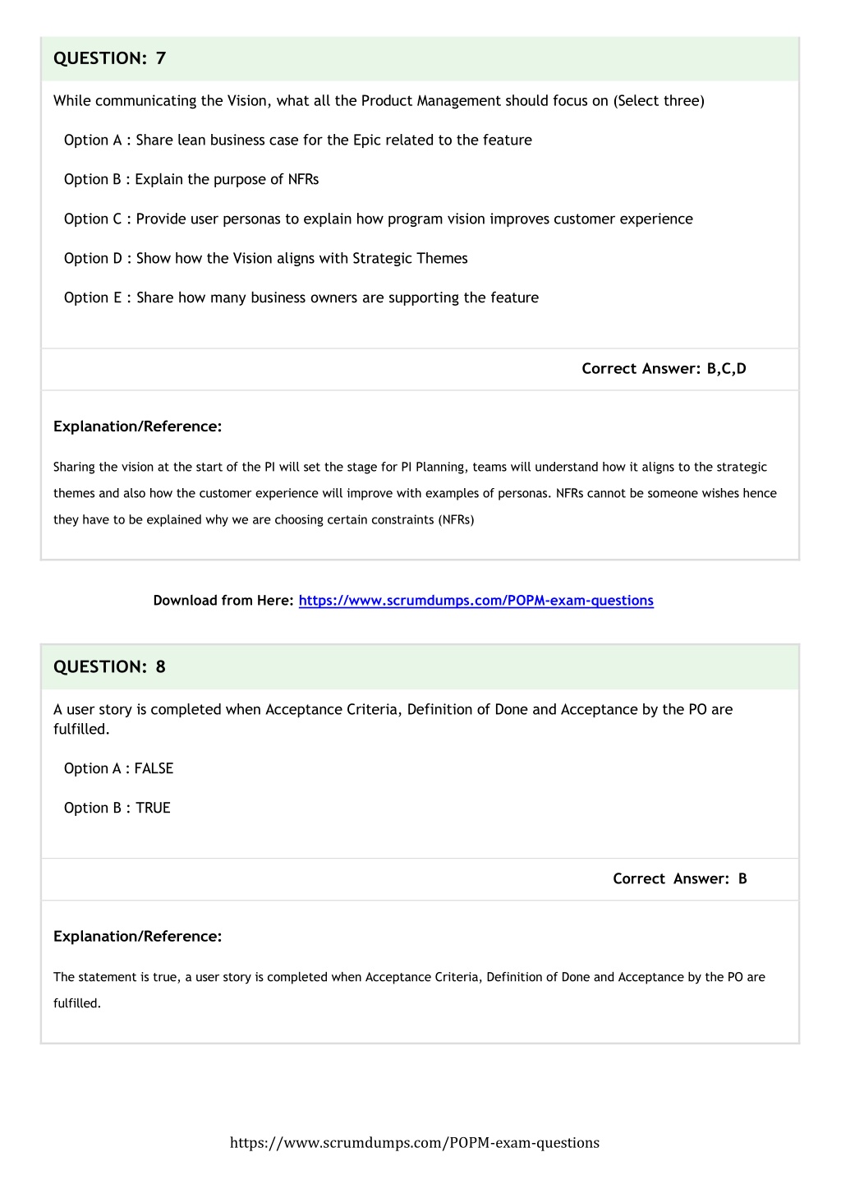Select Option E about business owners
This screenshot has width=841, height=1189.
pyautogui.click(x=301, y=298)
